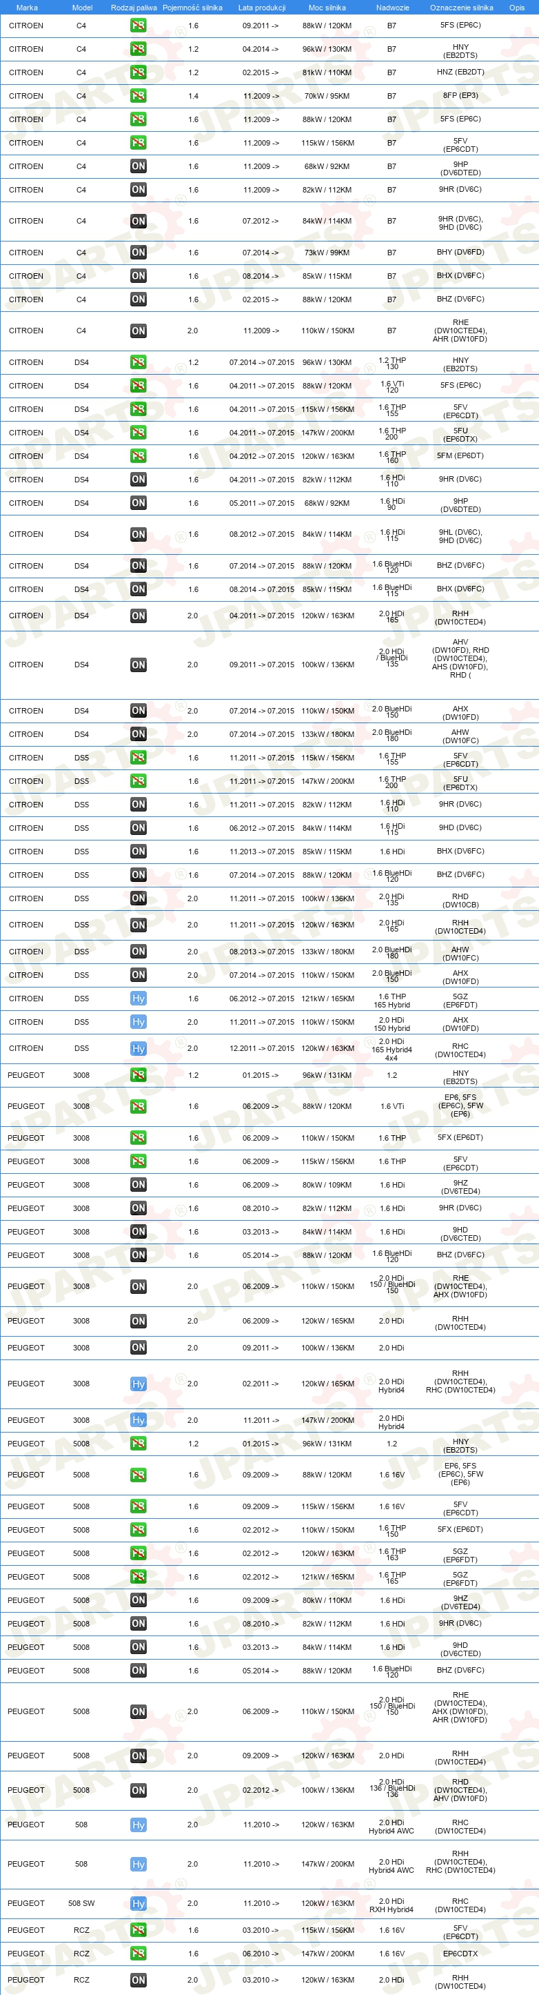Click power cell 81kW / 110KM
The width and height of the screenshot is (539, 1995).
326,72
